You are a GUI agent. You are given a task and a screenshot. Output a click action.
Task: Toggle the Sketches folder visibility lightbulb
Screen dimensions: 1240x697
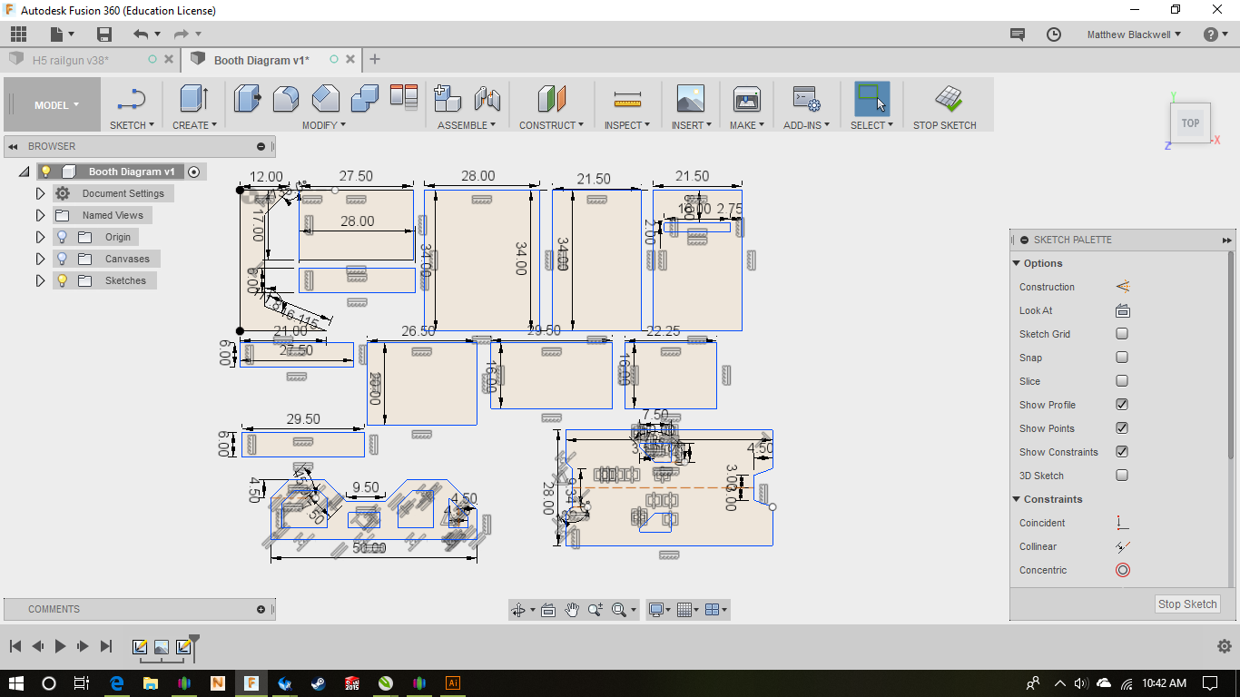[63, 280]
